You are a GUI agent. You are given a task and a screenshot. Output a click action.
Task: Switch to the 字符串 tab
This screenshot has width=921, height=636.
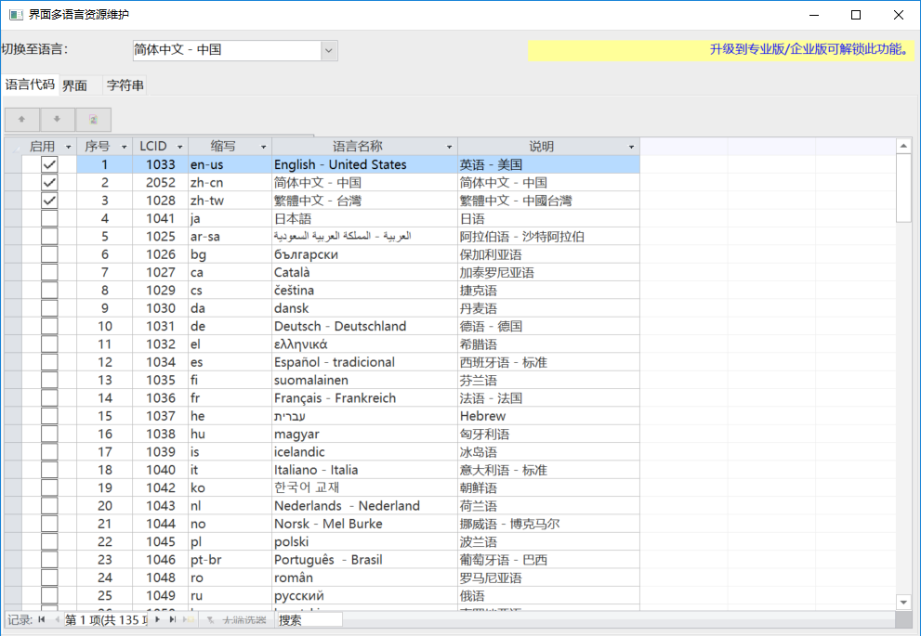pos(125,86)
